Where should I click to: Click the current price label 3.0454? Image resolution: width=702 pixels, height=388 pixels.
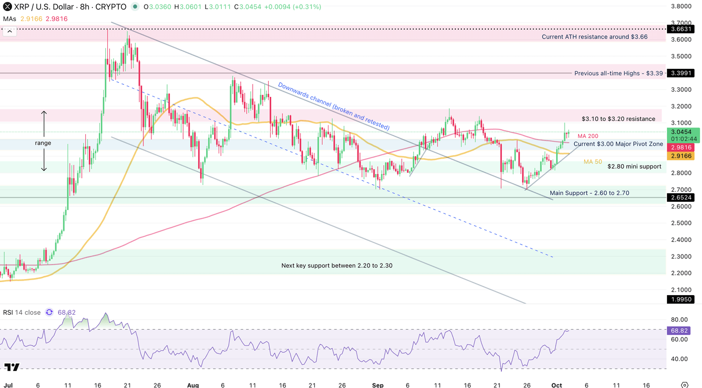point(680,132)
